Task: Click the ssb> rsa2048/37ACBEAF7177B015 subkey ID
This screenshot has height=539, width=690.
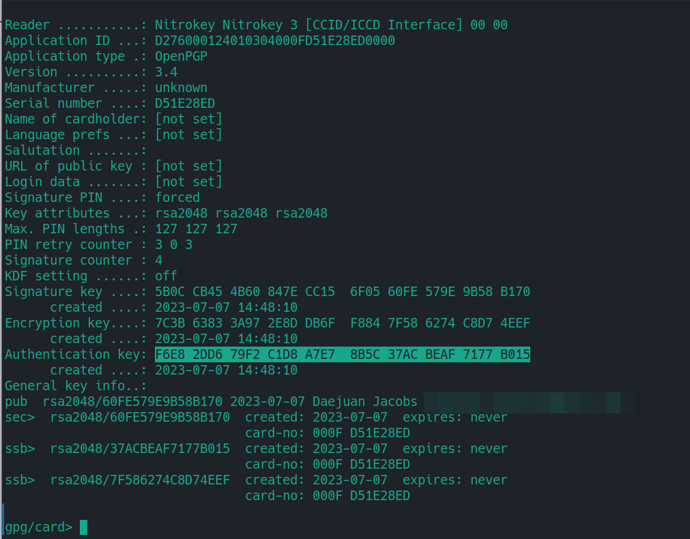Action: click(140, 449)
